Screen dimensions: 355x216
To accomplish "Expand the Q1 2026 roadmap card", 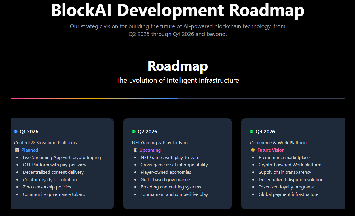I will [x=62, y=163].
